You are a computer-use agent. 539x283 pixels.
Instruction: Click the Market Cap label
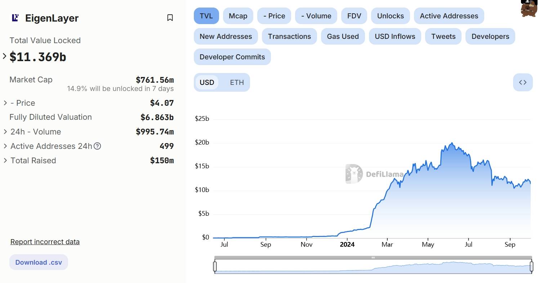tap(31, 79)
